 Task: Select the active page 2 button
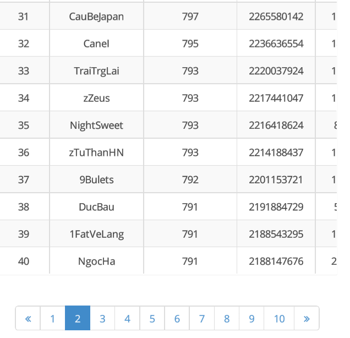click(x=78, y=319)
